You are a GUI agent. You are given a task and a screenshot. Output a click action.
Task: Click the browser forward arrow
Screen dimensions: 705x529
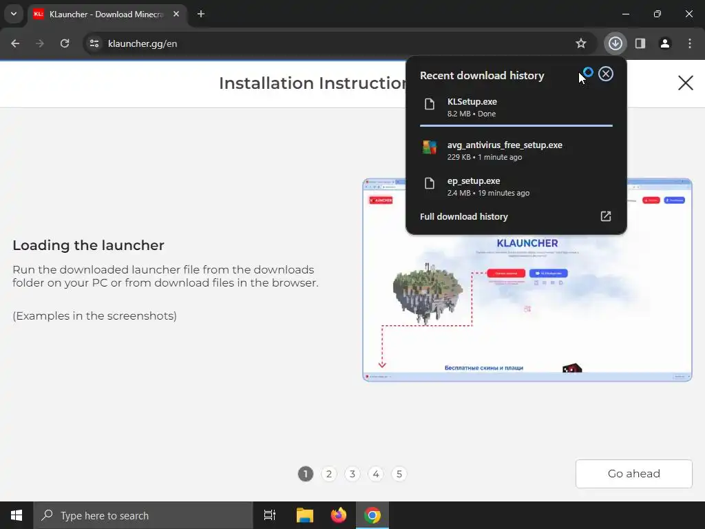coord(40,43)
